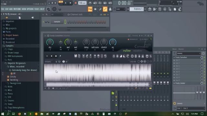This screenshot has height=116, width=207.
Task: Click the brush draw icon in main toolbar
Action: pyautogui.click(x=100, y=9)
